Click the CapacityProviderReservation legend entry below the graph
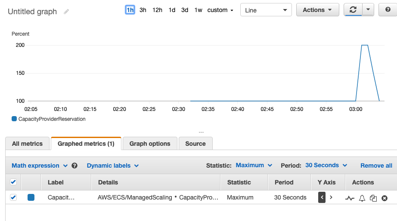Screen dimensions: 397x221 point(49,119)
